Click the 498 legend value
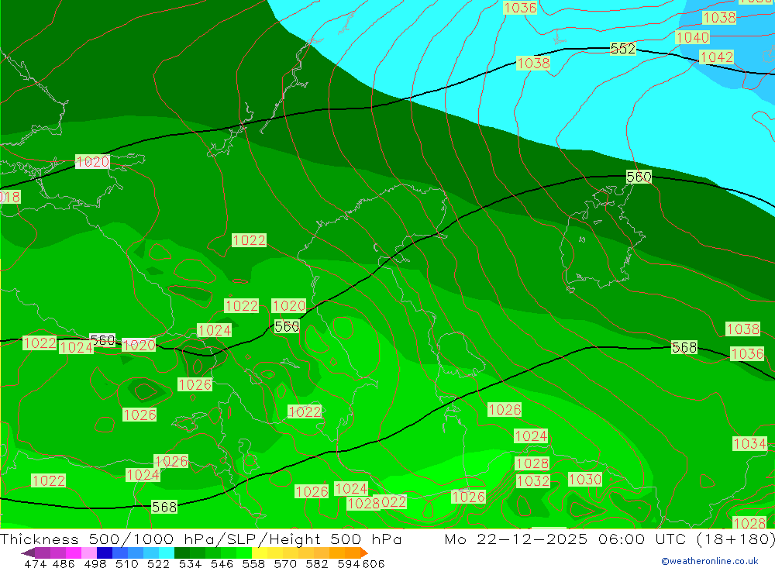The image size is (775, 568). coord(95,563)
